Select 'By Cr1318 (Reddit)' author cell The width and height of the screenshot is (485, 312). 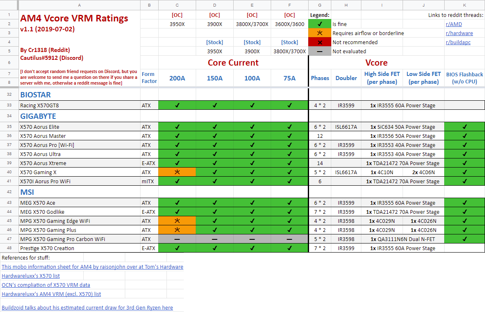[45, 50]
